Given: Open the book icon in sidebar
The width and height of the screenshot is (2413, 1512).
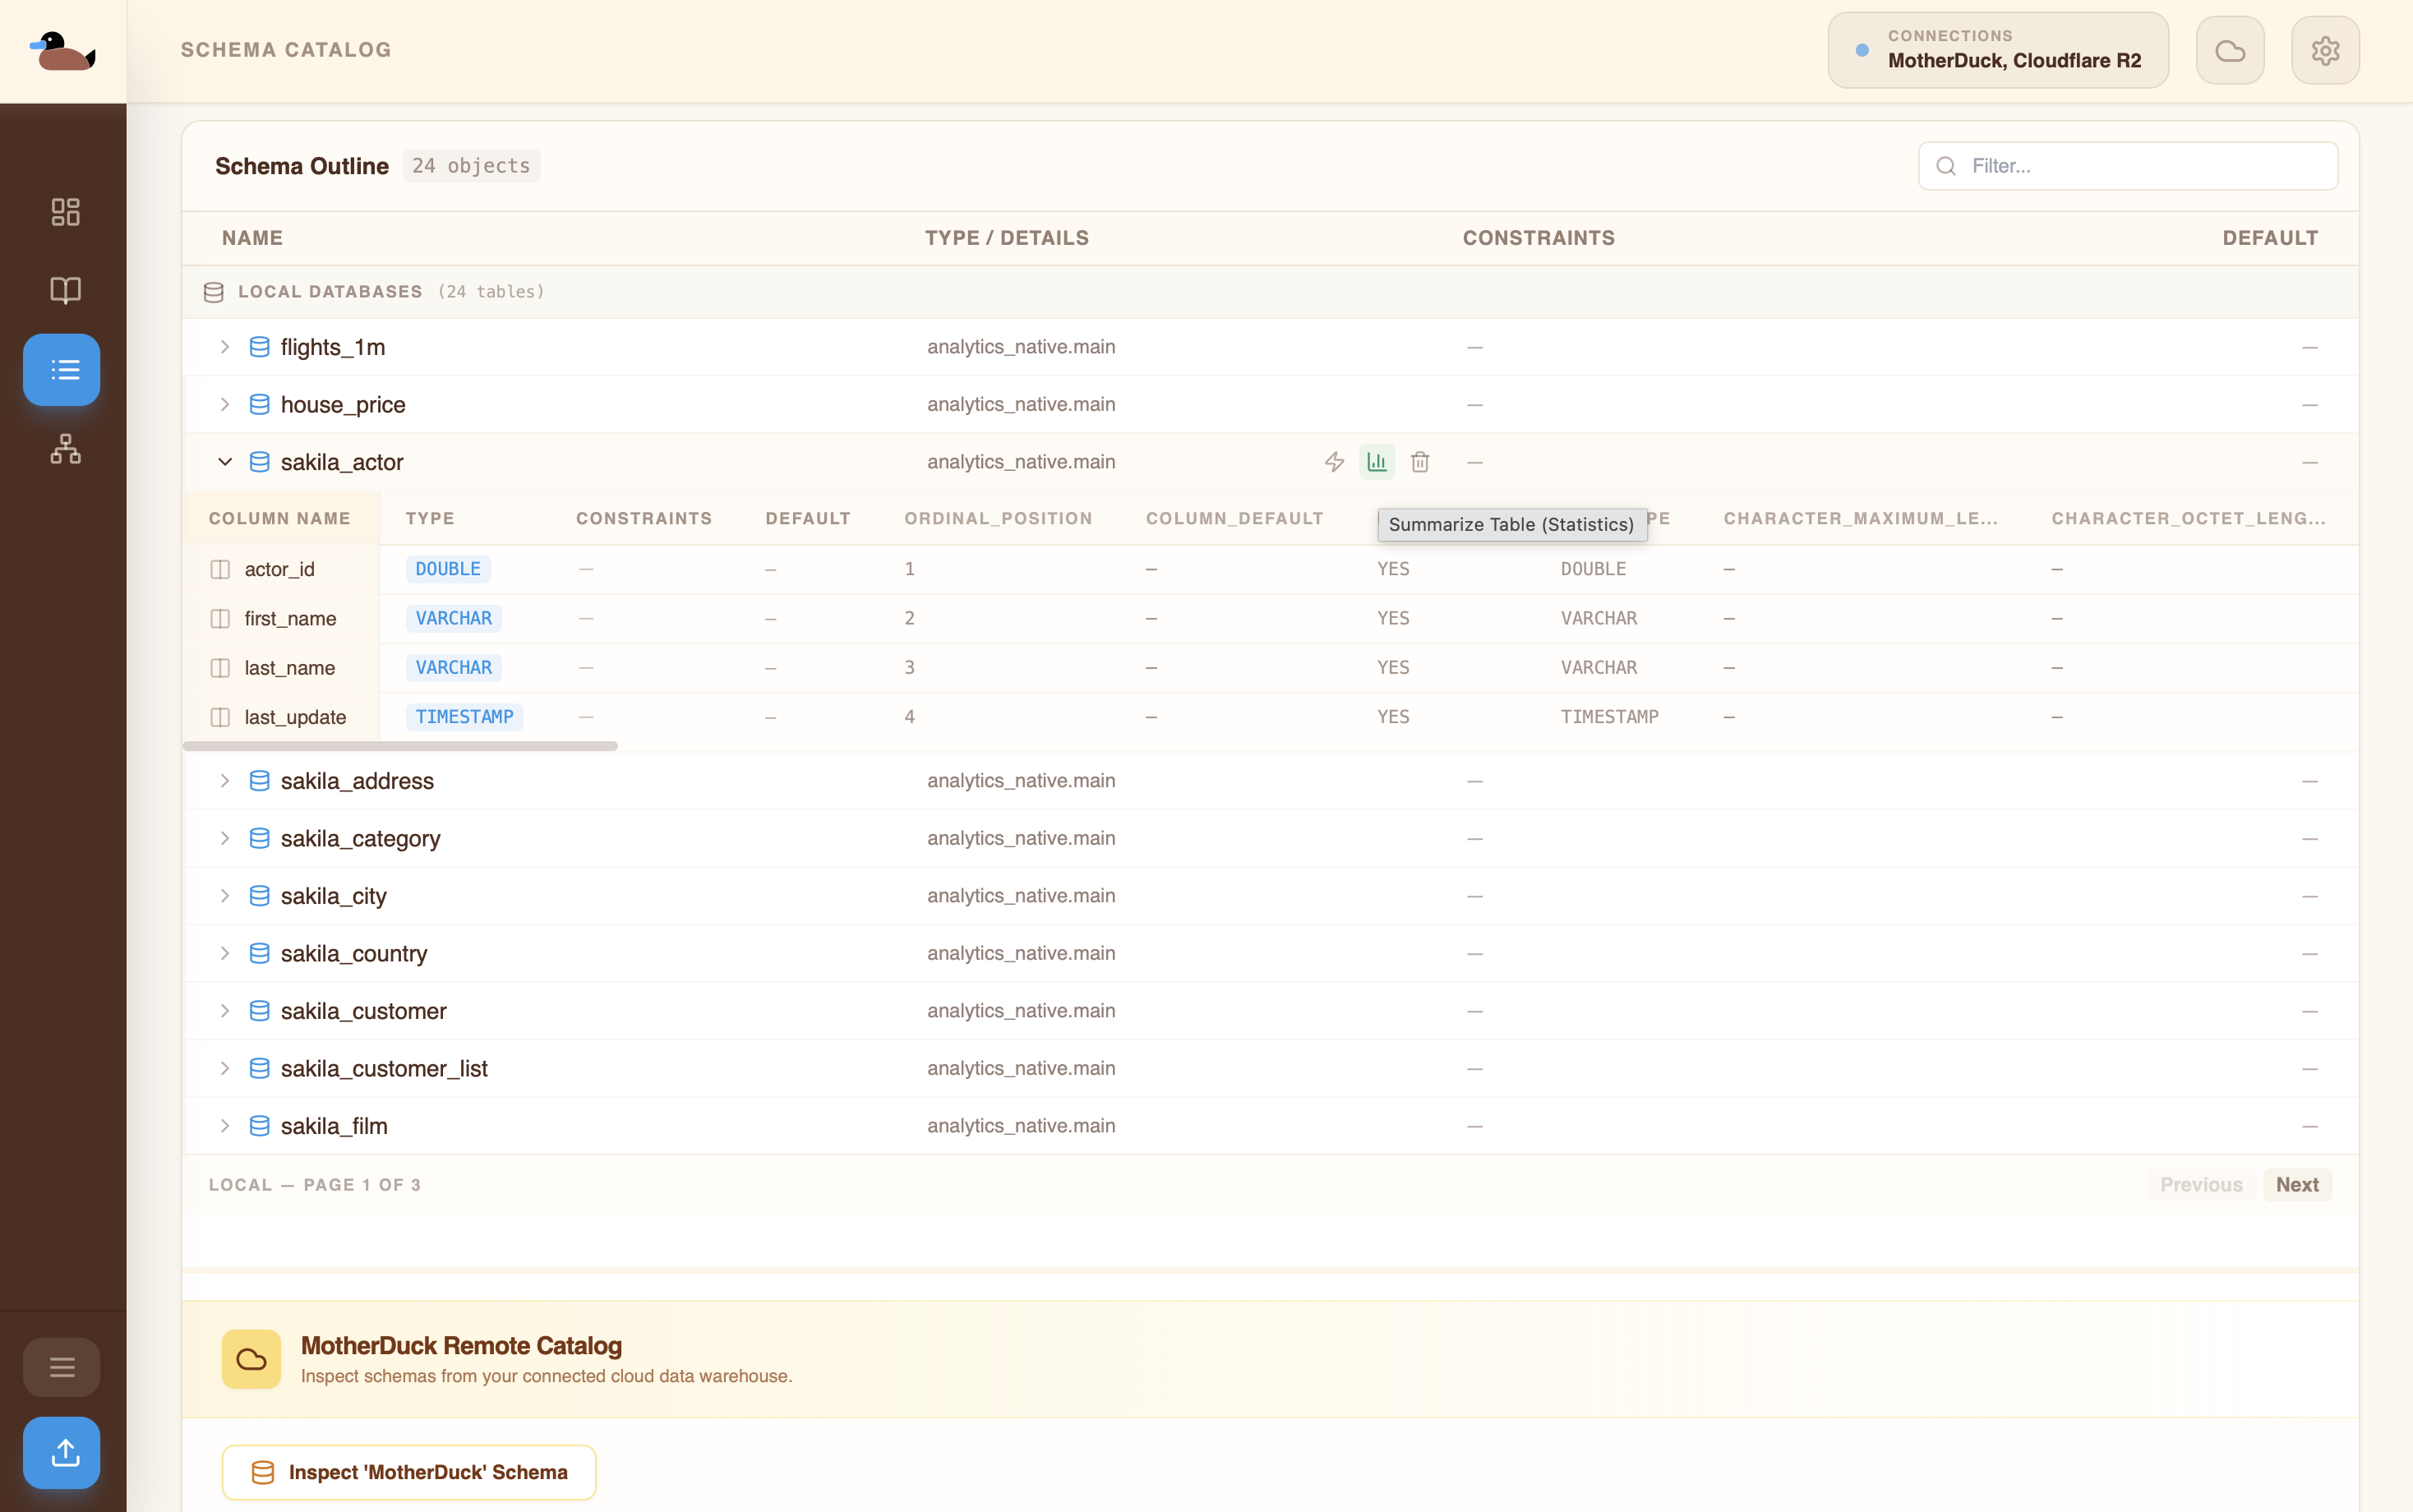Looking at the screenshot, I should coord(65,290).
